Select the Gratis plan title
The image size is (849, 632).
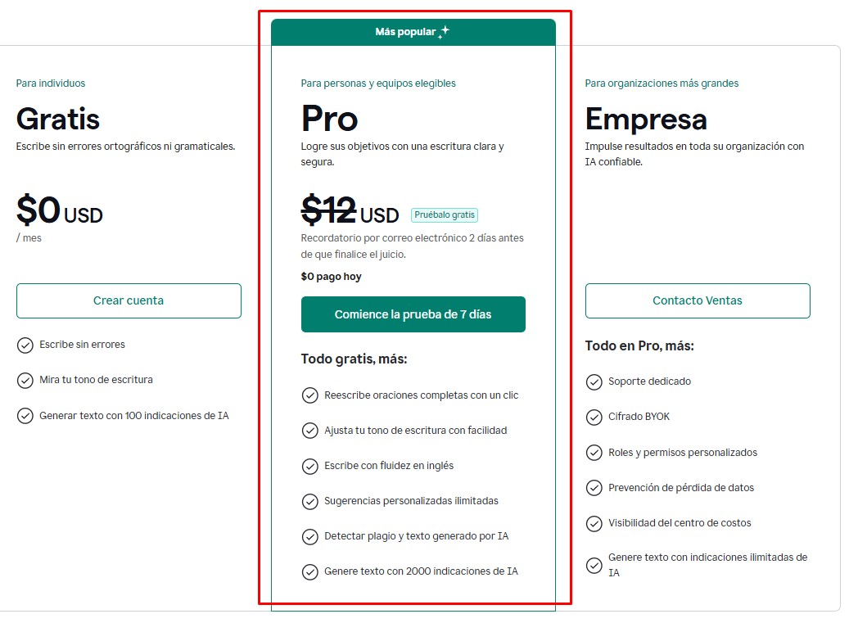[58, 120]
